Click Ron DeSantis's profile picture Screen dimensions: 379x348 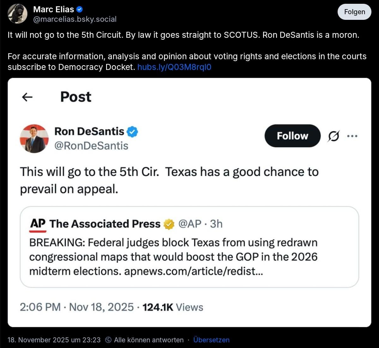coord(34,139)
